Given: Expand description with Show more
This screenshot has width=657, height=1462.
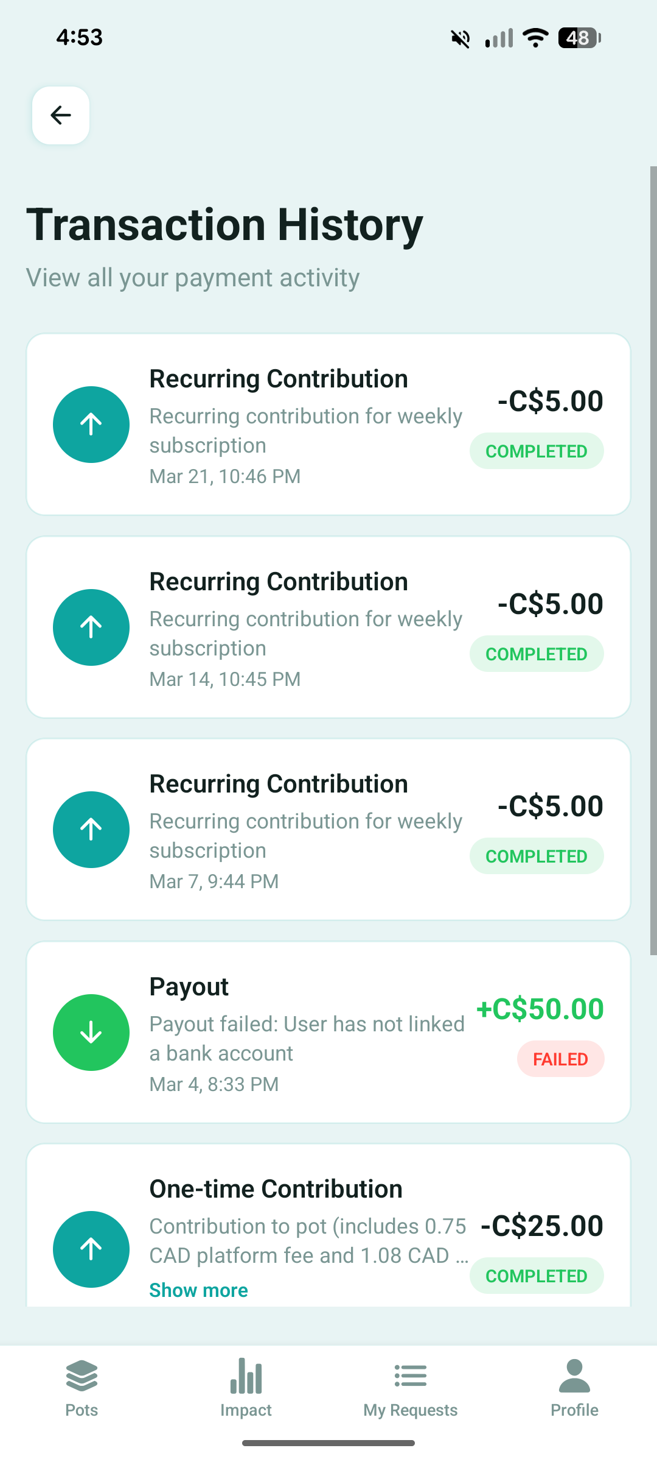Looking at the screenshot, I should click(x=198, y=1290).
